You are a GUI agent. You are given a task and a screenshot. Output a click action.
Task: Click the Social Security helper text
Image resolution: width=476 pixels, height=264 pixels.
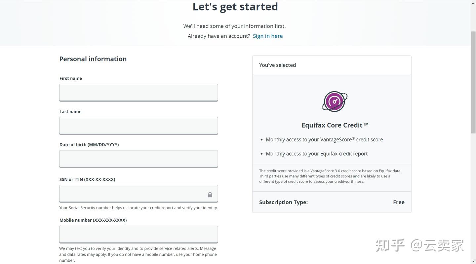click(x=138, y=207)
